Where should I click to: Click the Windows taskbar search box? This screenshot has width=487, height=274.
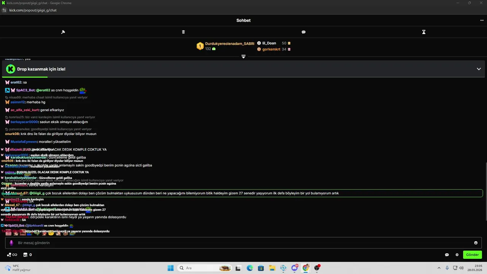tap(204, 268)
